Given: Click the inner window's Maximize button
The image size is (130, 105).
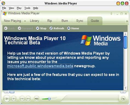Looking at the screenshot, I should click(x=121, y=14).
